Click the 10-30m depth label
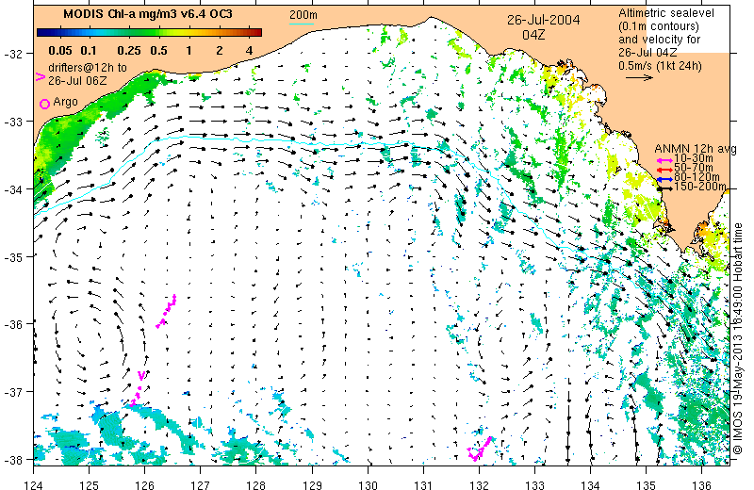This screenshot has height=490, width=754. point(694,158)
